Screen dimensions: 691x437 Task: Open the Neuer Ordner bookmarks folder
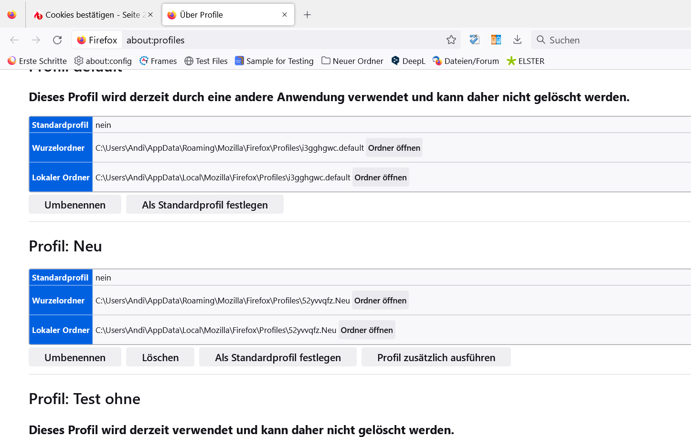[x=352, y=61]
